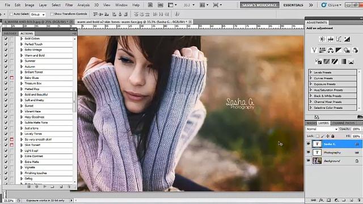Image resolution: width=363 pixels, height=204 pixels.
Task: Toggle the Warm and Bold action checkmark
Action: (x=6, y=56)
